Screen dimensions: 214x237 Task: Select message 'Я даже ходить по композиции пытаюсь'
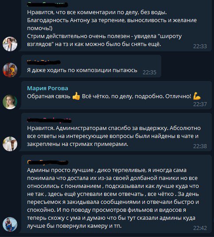click(91, 66)
